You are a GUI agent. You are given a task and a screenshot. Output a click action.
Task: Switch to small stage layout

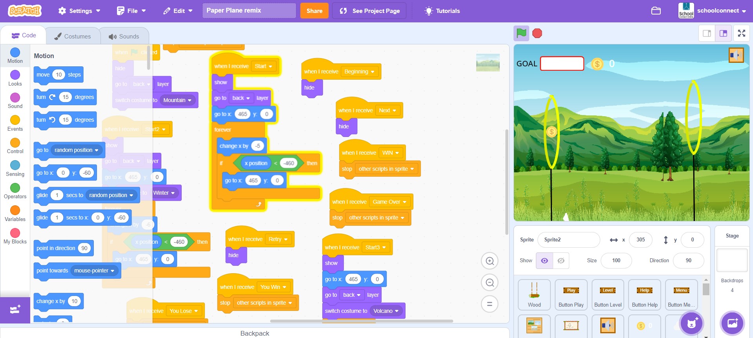707,33
